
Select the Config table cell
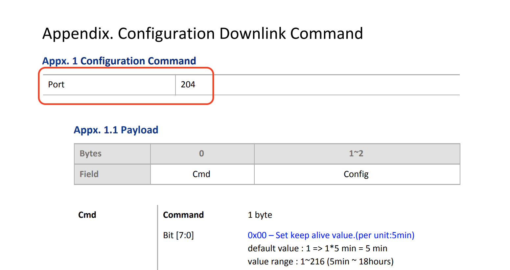[x=356, y=174]
